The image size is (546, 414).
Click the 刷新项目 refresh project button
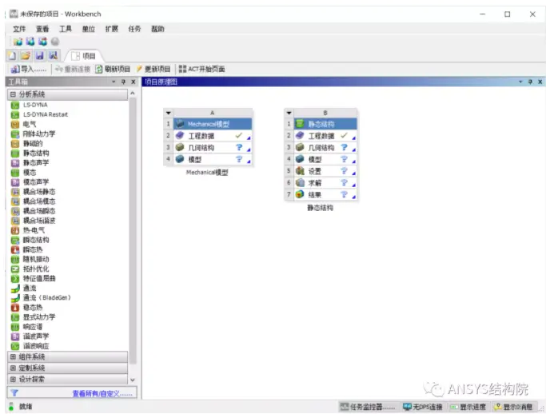coord(113,70)
